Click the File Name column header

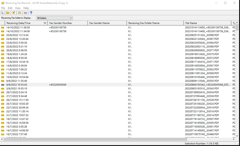[191, 23]
